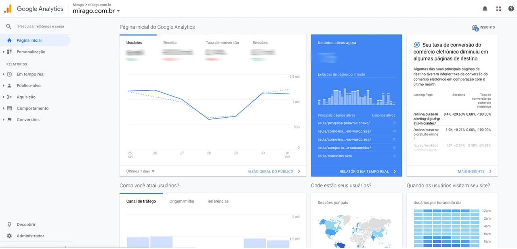The image size is (517, 249).
Task: Click the person icon beside Público-alvo
Action: click(9, 85)
